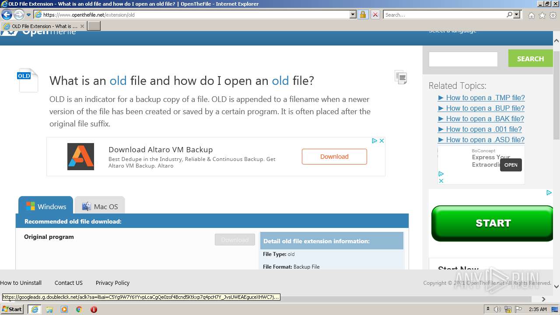Click the Altaro logo in ad
560x315 pixels.
(x=80, y=157)
